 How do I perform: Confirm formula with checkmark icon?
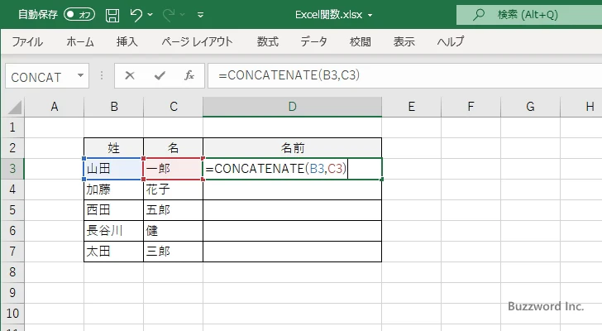click(160, 75)
